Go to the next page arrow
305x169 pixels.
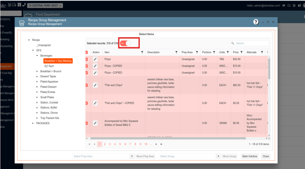(x=156, y=144)
